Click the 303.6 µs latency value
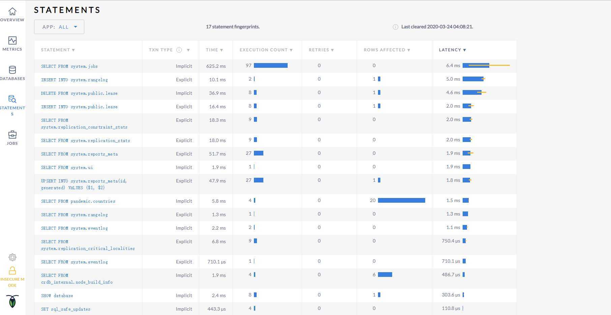The height and width of the screenshot is (315, 611). (x=451, y=295)
